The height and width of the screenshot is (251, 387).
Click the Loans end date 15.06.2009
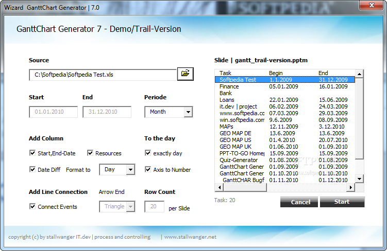click(x=333, y=100)
